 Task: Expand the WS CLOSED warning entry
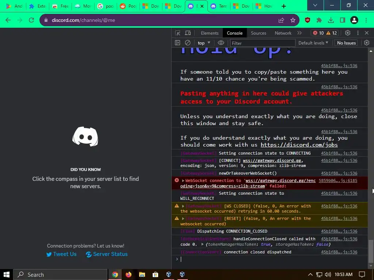183,206
